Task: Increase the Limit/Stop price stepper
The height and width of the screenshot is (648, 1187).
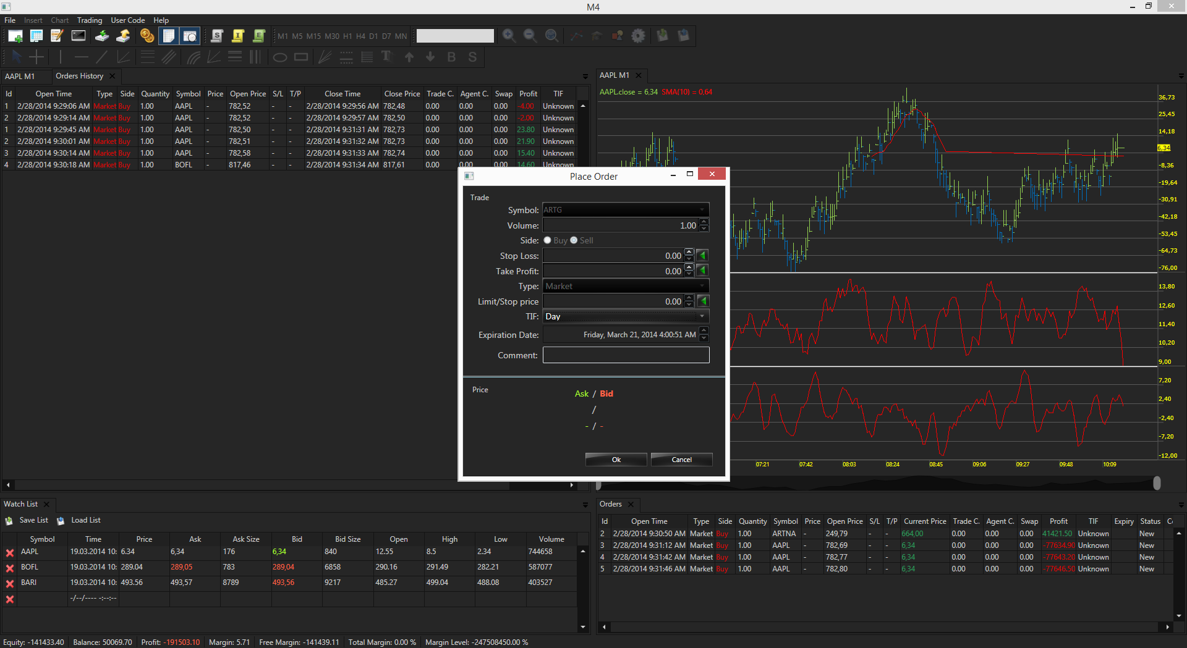Action: click(x=689, y=298)
